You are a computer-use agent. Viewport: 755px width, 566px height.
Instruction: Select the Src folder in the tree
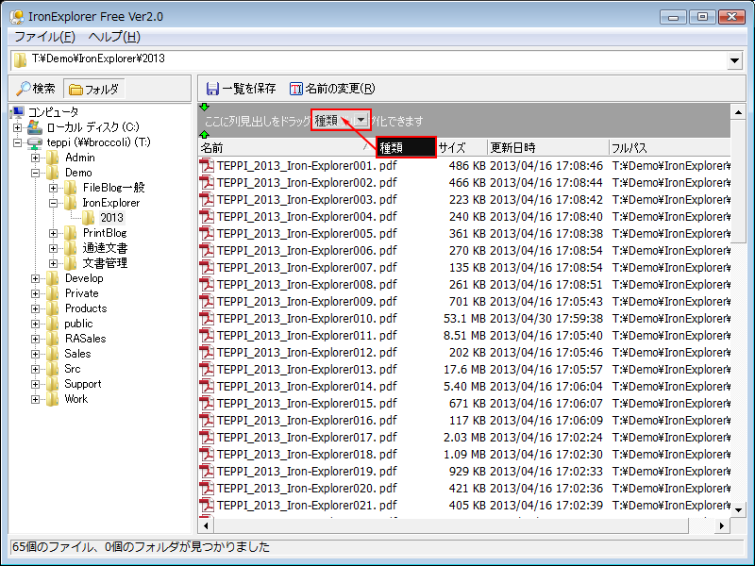click(x=73, y=369)
